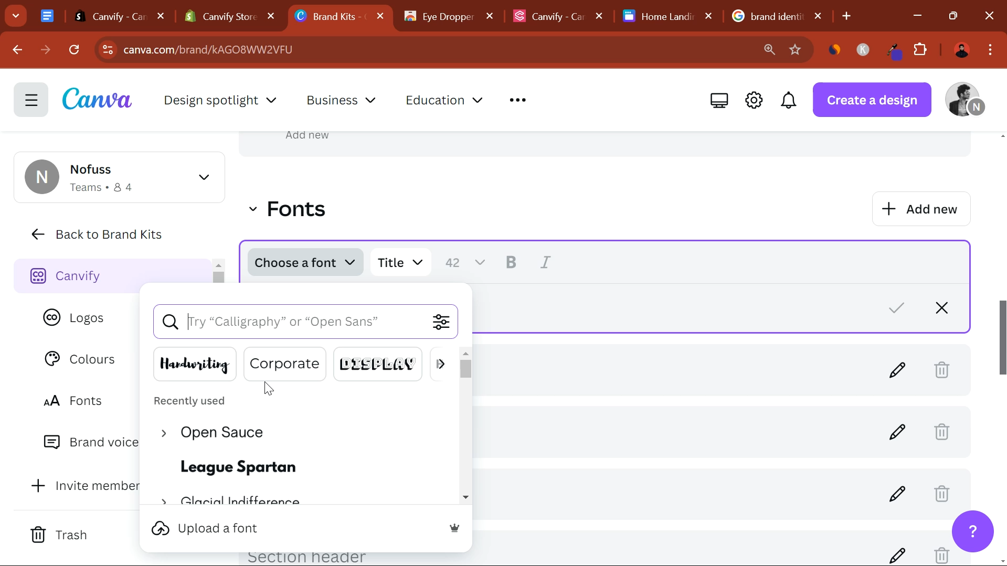The image size is (1007, 566).
Task: Open the more options ellipsis menu
Action: (x=517, y=100)
